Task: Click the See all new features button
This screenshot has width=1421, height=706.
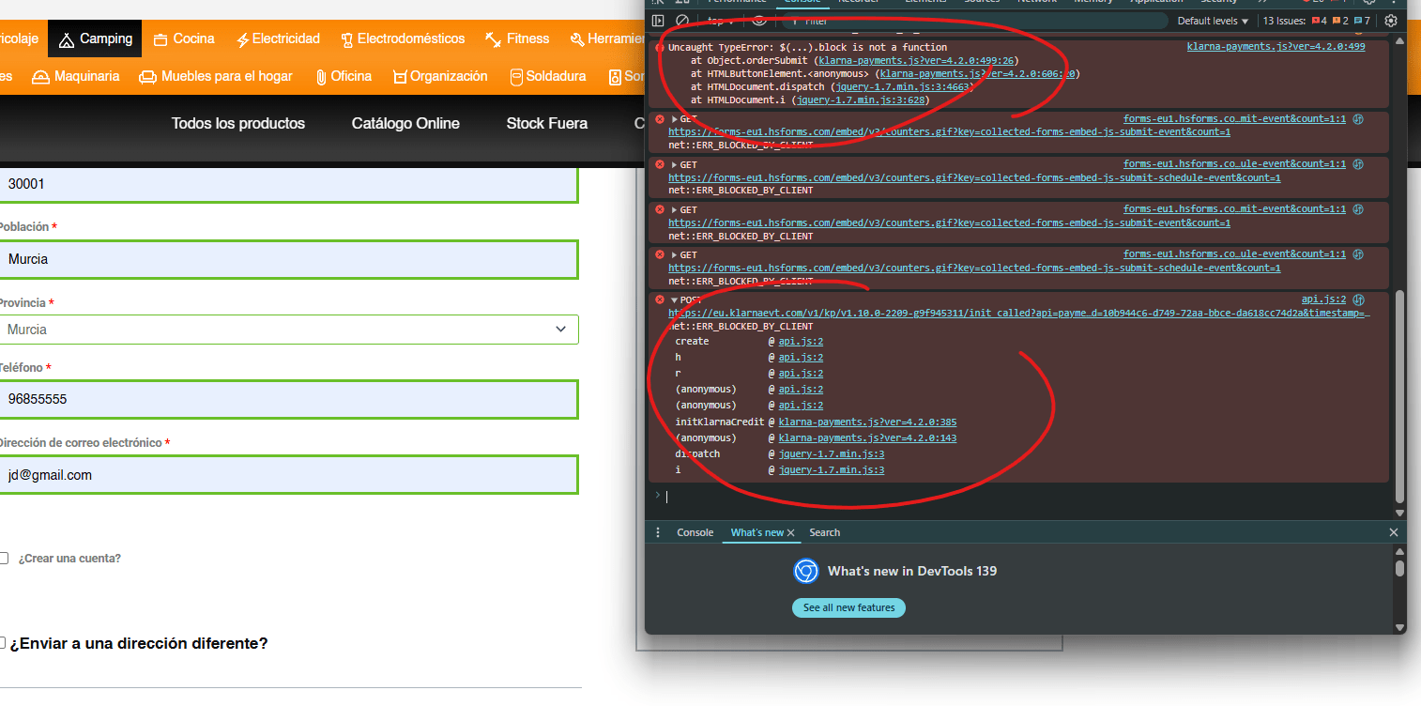Action: [848, 607]
